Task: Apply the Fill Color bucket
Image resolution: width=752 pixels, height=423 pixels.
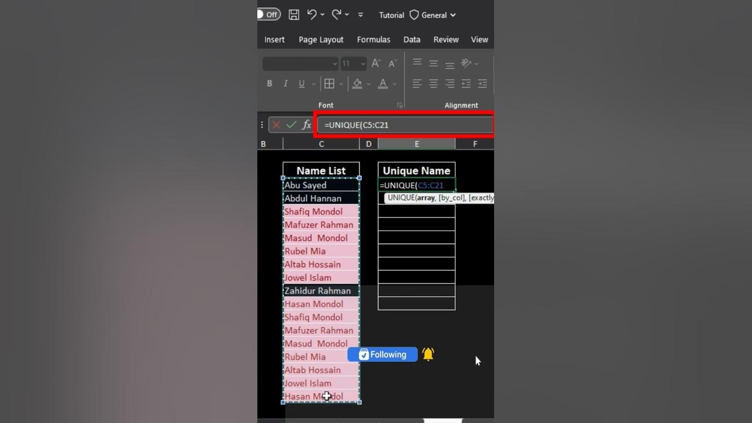Action: [x=357, y=84]
